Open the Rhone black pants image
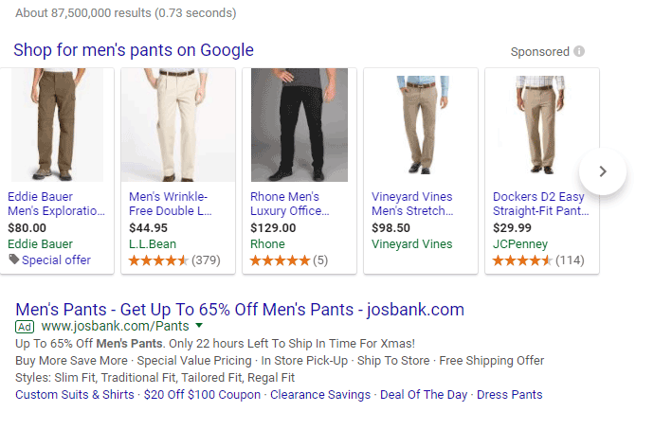Viewport: 654px width, 430px height. 299,125
